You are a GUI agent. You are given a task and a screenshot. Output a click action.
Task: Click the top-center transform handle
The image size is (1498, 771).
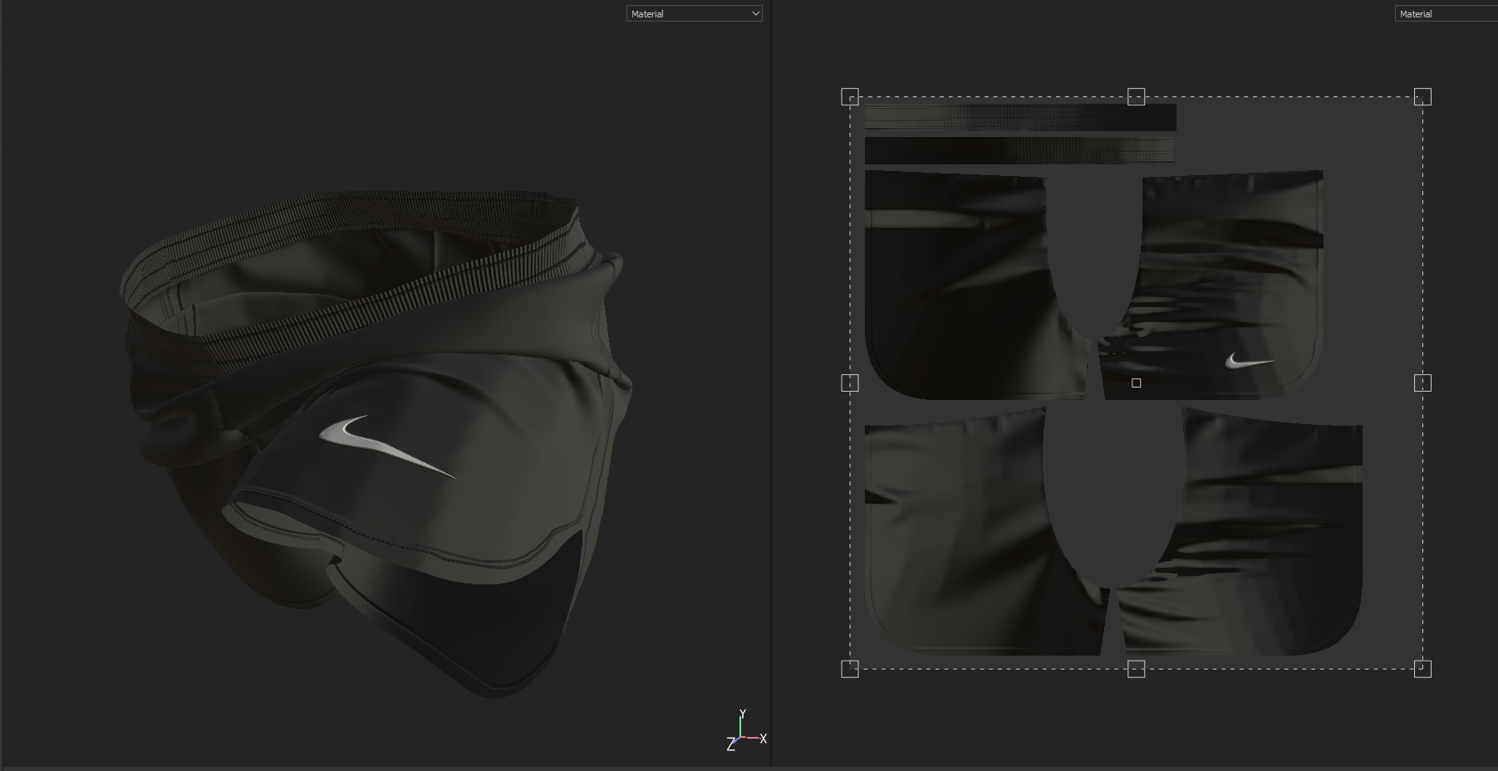coord(1136,96)
